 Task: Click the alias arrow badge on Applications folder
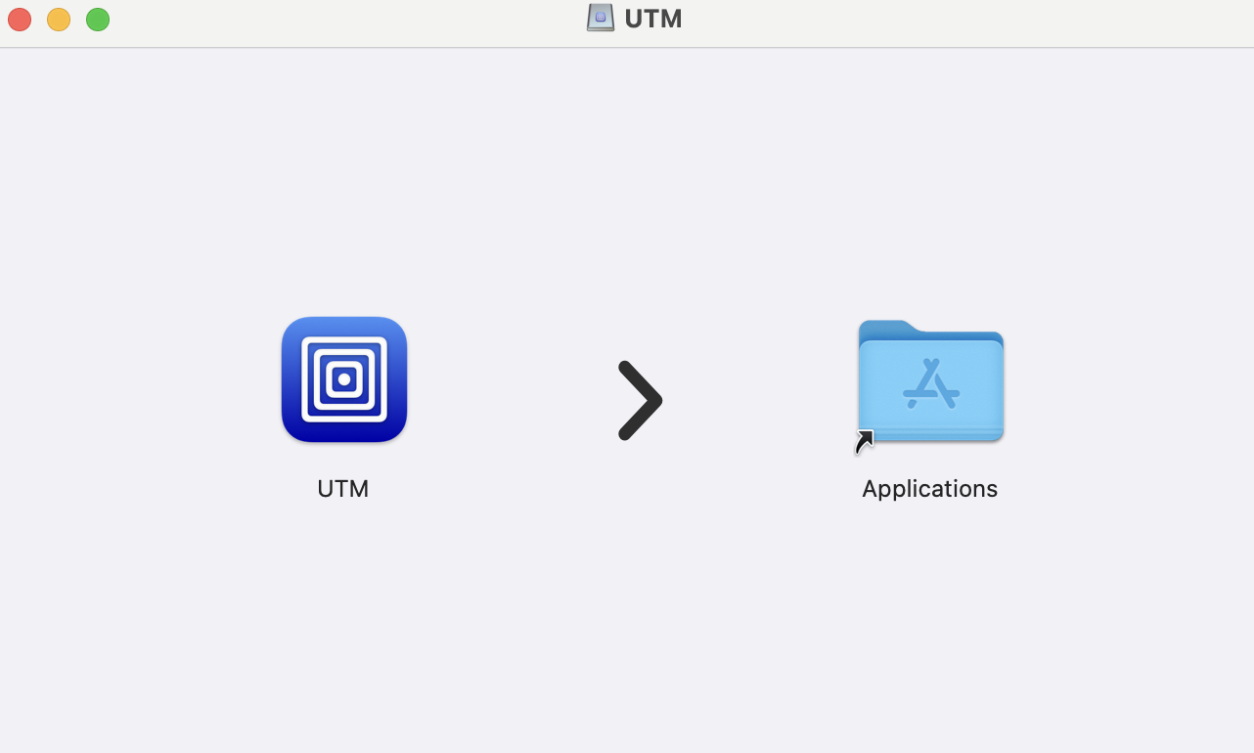(x=865, y=442)
